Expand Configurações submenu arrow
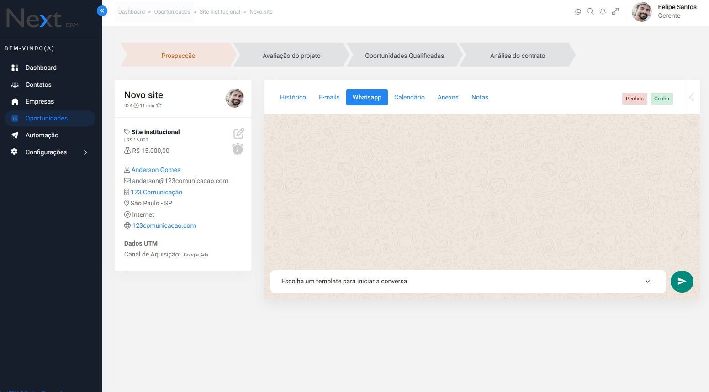The height and width of the screenshot is (392, 709). tap(85, 152)
